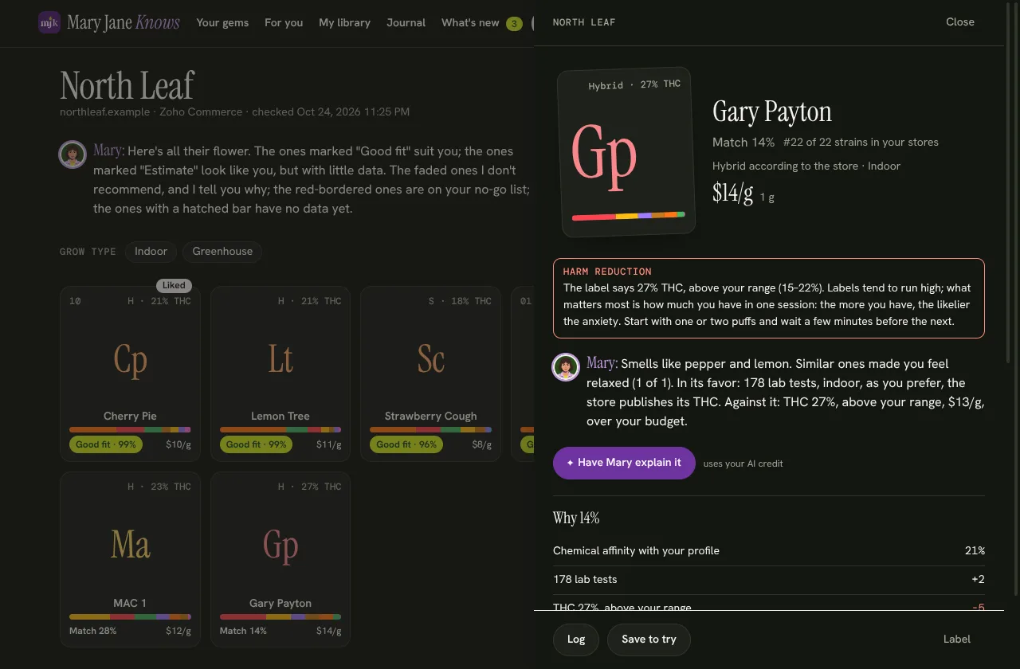Click the Good fit 99% badge on Lemon Tree
The height and width of the screenshot is (669, 1020).
pyautogui.click(x=256, y=444)
